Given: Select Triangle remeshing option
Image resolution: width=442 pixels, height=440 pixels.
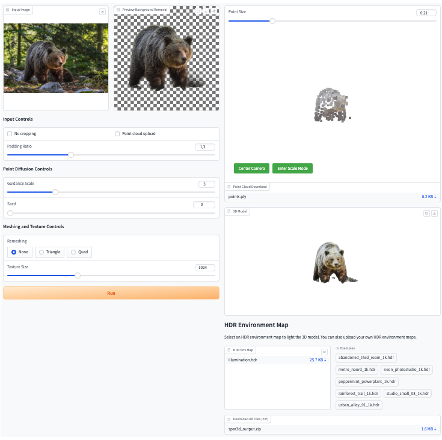Looking at the screenshot, I should click(x=49, y=252).
